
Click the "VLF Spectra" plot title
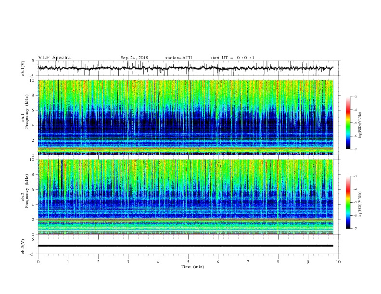click(54, 58)
